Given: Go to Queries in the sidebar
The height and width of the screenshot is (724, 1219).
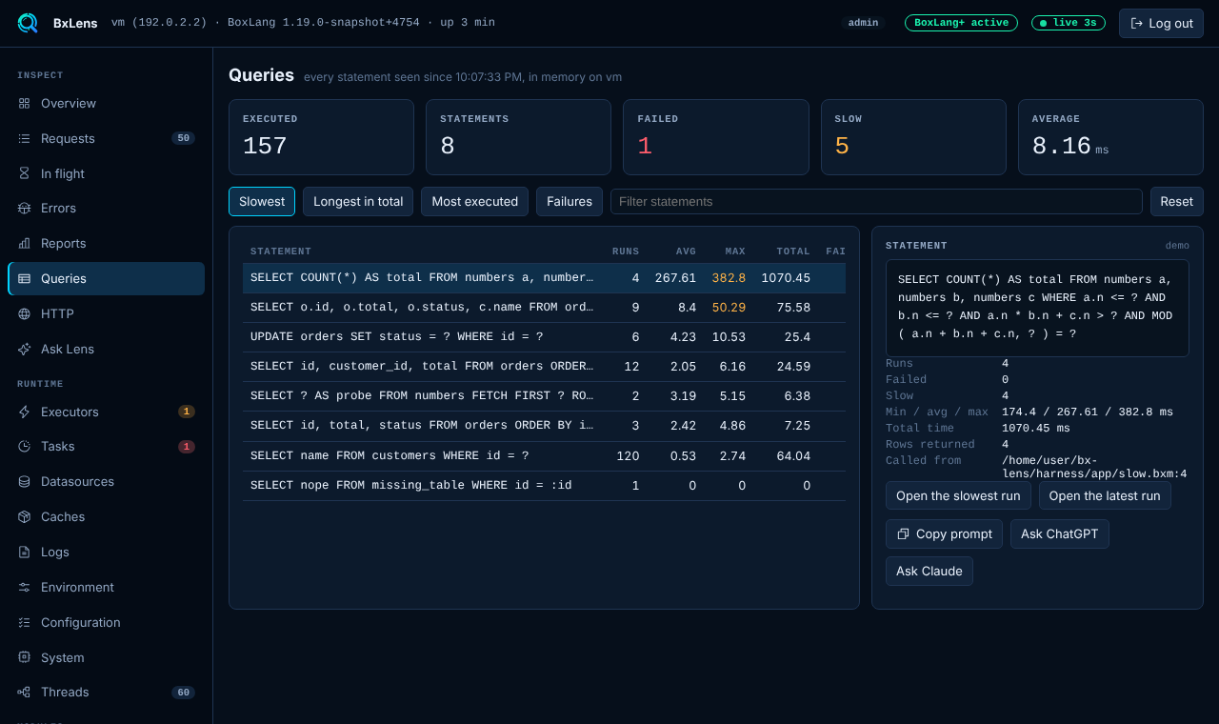Looking at the screenshot, I should pos(106,278).
